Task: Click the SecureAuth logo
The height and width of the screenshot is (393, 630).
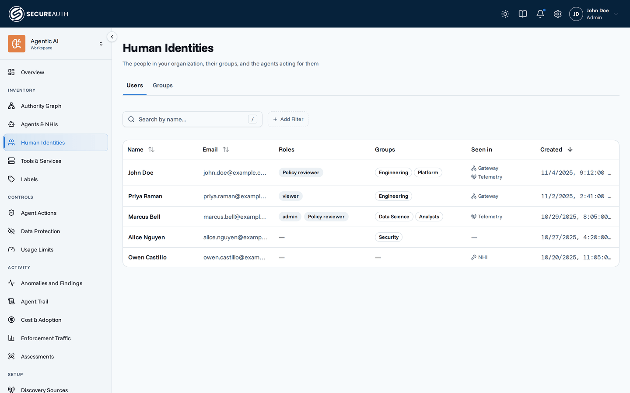Action: [x=38, y=14]
